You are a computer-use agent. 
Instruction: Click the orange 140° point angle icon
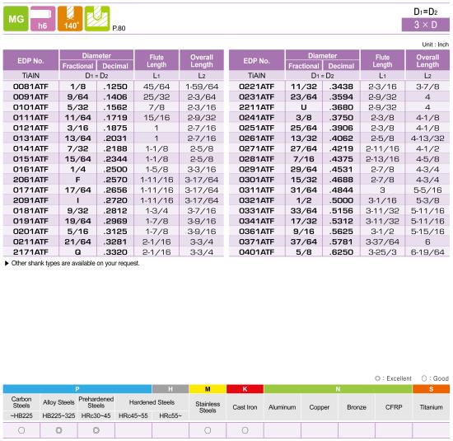pyautogui.click(x=70, y=19)
